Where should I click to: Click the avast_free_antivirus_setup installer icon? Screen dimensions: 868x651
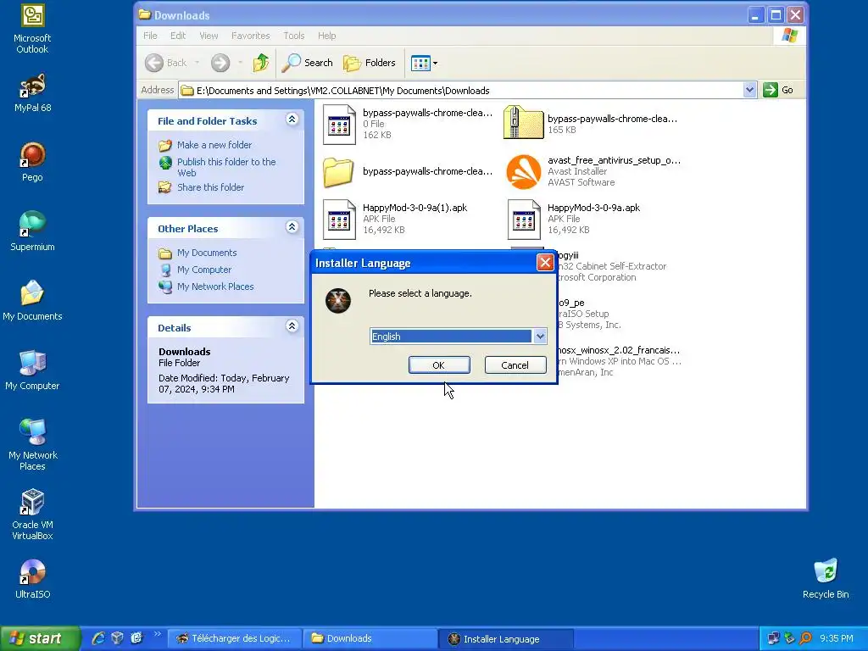click(523, 171)
